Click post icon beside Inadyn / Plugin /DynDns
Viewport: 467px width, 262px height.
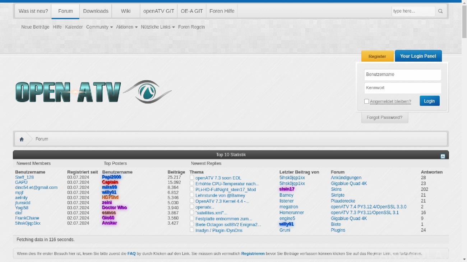coord(192,230)
